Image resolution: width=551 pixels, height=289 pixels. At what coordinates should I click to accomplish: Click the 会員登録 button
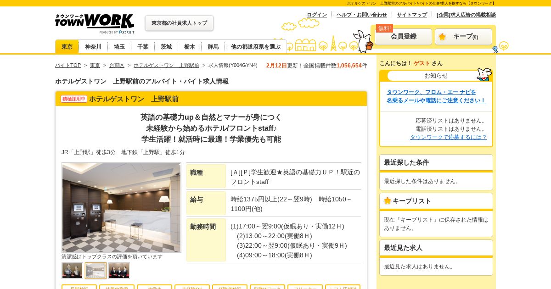404,37
